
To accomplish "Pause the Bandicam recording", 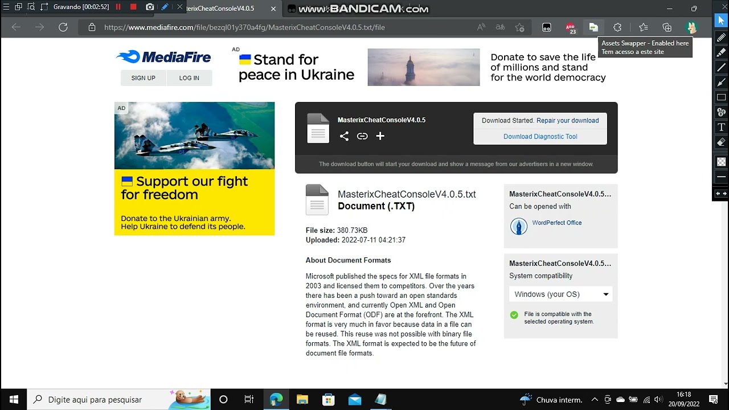I will (x=118, y=7).
